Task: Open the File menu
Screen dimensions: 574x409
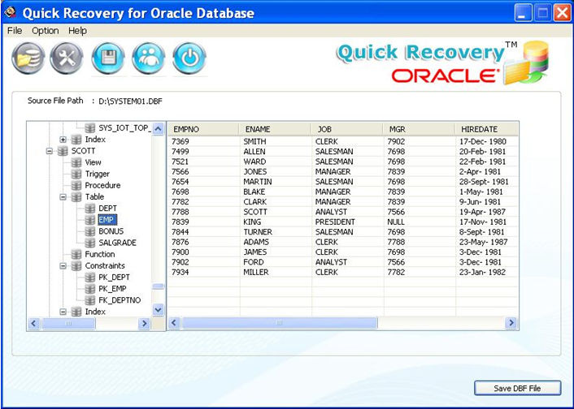Action: (15, 31)
